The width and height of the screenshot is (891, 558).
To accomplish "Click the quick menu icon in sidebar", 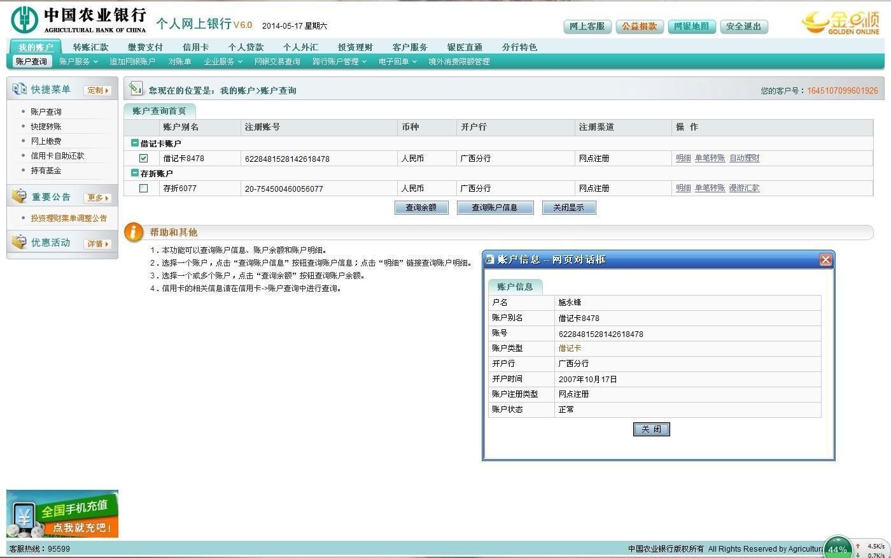I will pos(19,89).
